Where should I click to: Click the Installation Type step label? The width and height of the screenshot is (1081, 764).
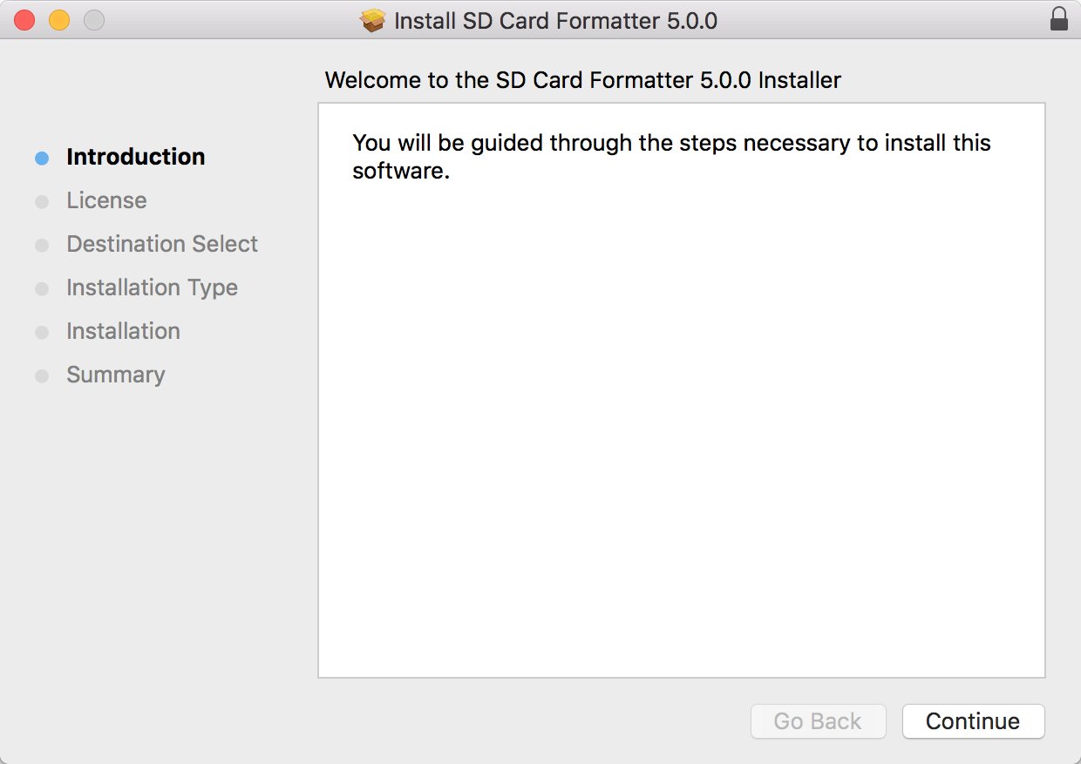[152, 287]
